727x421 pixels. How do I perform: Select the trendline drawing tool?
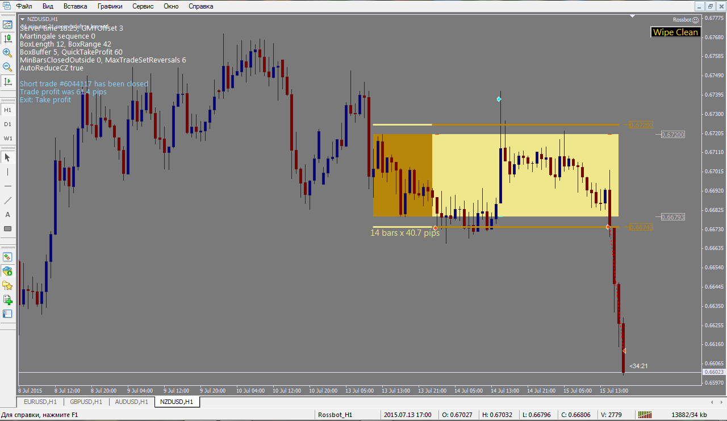[7, 200]
